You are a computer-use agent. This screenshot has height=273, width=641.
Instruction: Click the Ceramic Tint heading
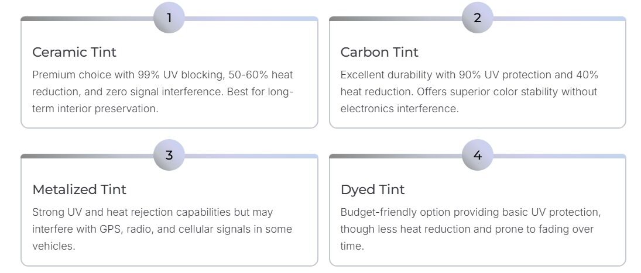[x=74, y=52]
